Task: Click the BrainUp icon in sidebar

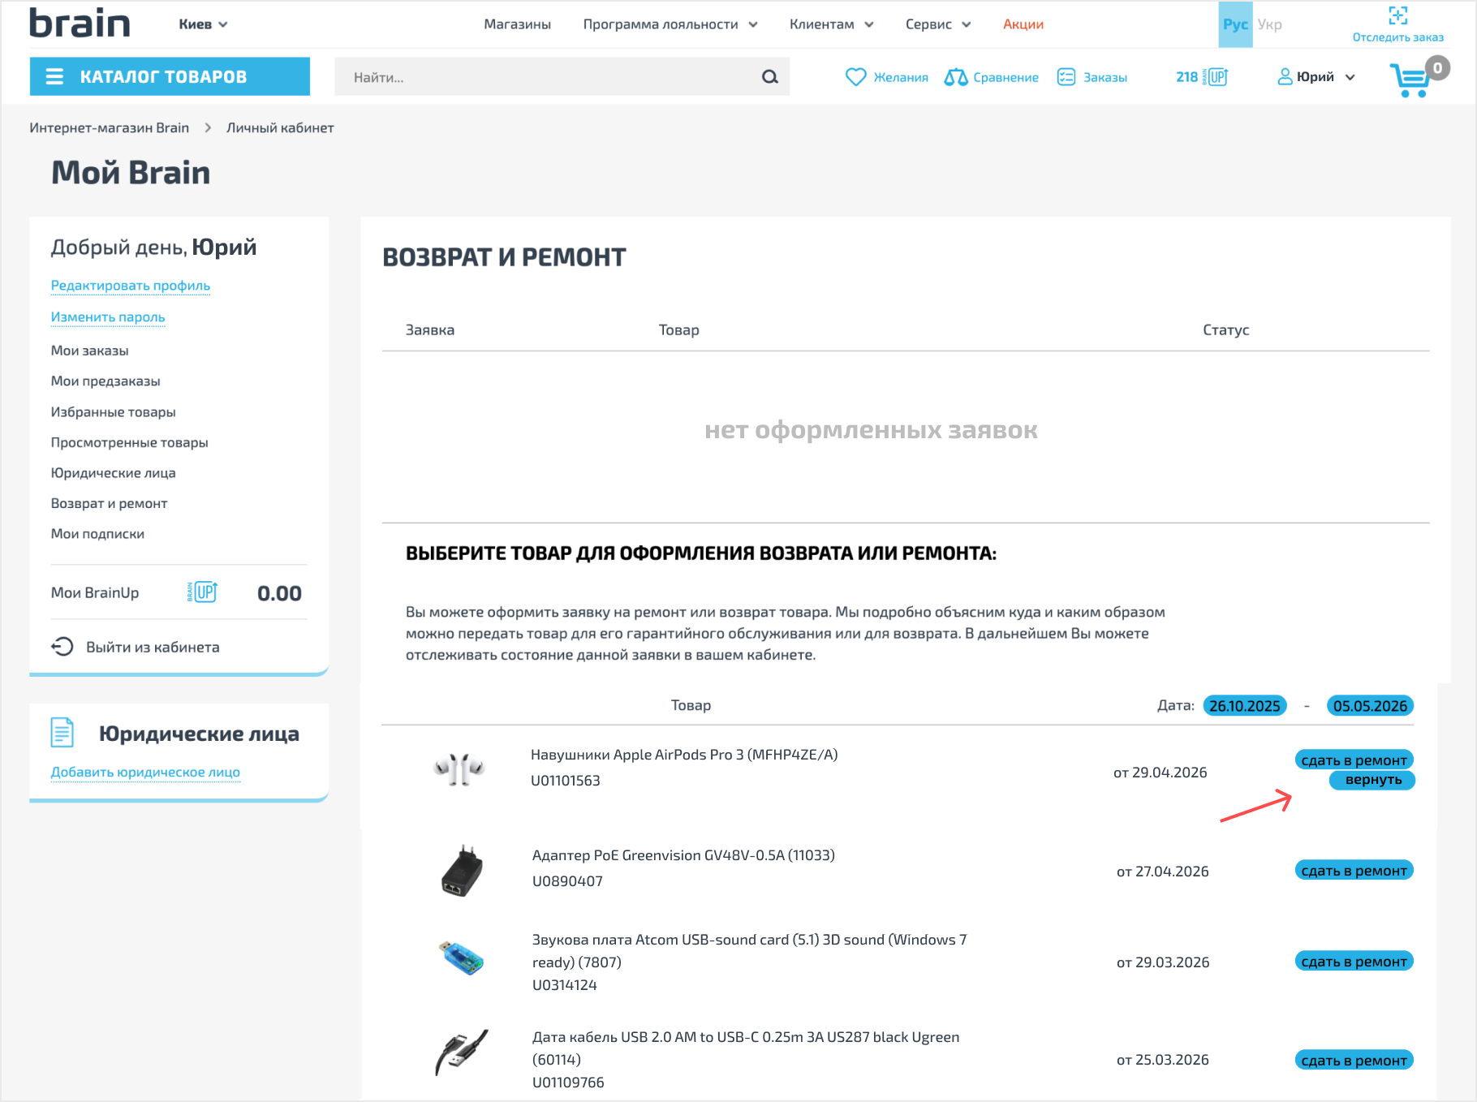Action: 203,592
